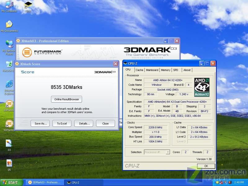The height and width of the screenshot is (186, 248).
Task: Open the upper 3DMark desktop shortcut
Action: [x=9, y=106]
